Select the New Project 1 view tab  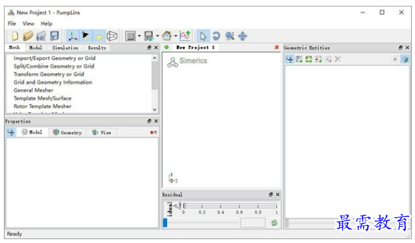point(196,48)
